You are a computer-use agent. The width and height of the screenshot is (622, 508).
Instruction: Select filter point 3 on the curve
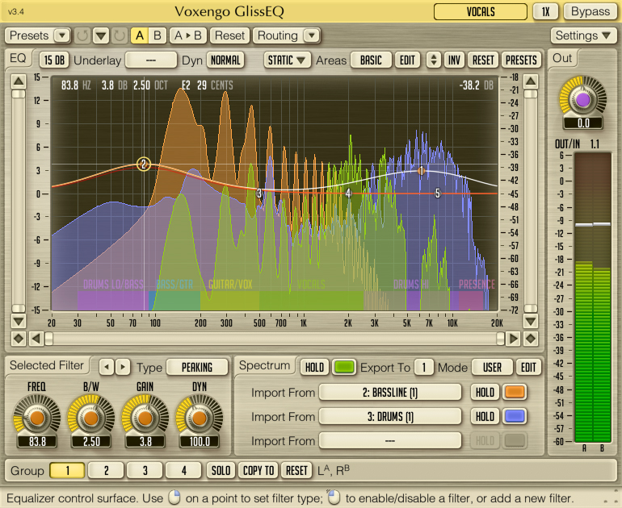pos(259,194)
